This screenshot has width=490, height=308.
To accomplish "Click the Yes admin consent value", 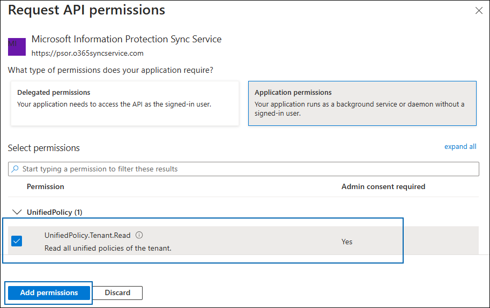I will 347,242.
